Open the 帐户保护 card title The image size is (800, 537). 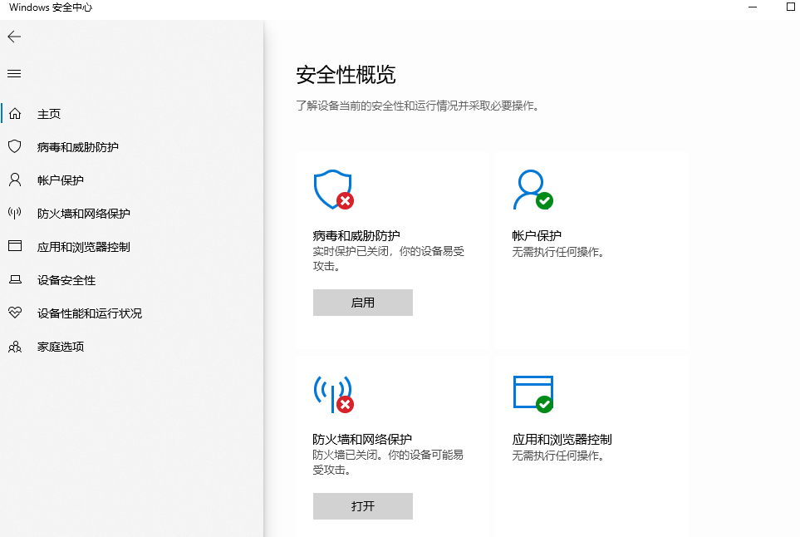tap(536, 235)
